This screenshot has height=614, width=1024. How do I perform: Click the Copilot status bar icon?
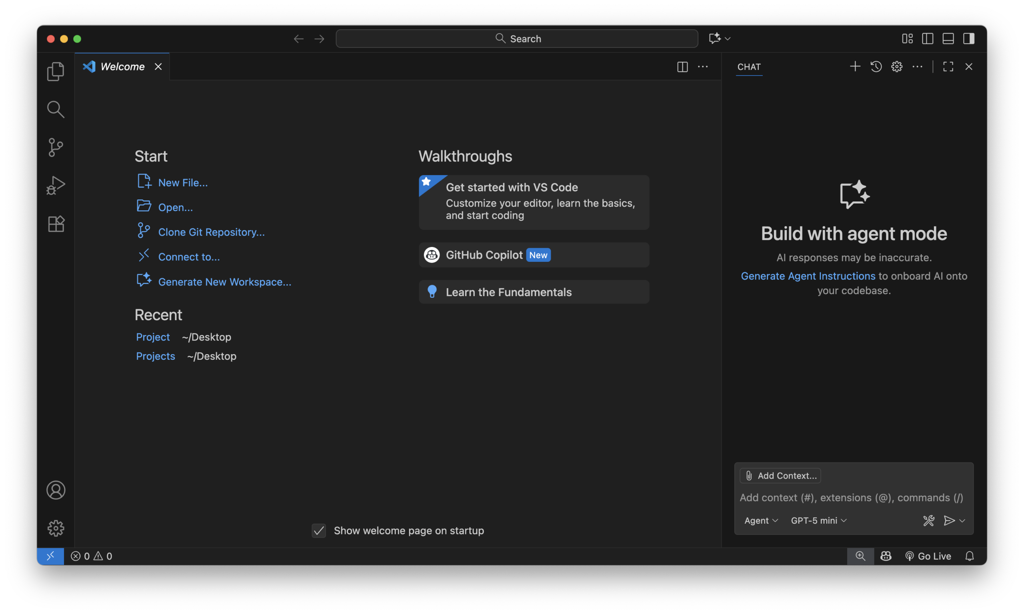[885, 556]
